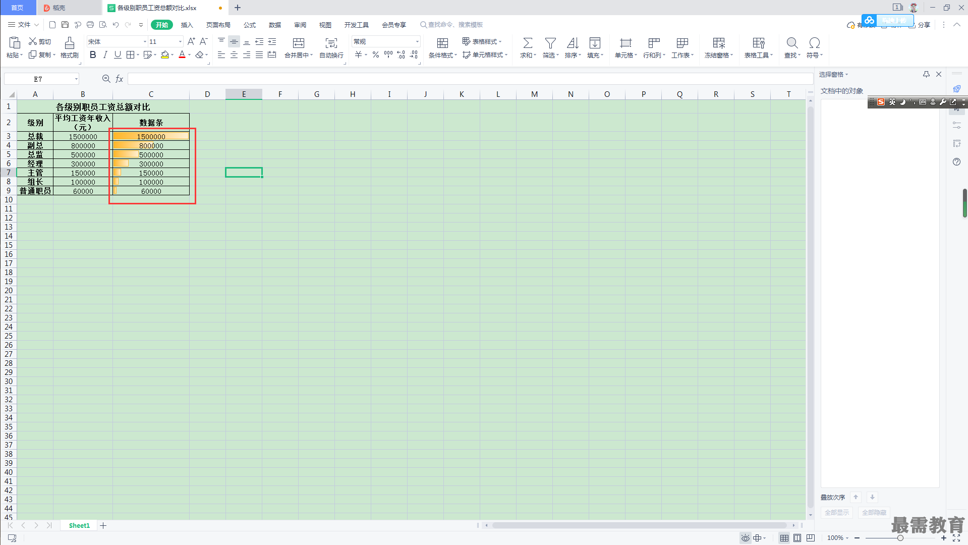Click the Show All (全部显示) button

click(x=836, y=513)
